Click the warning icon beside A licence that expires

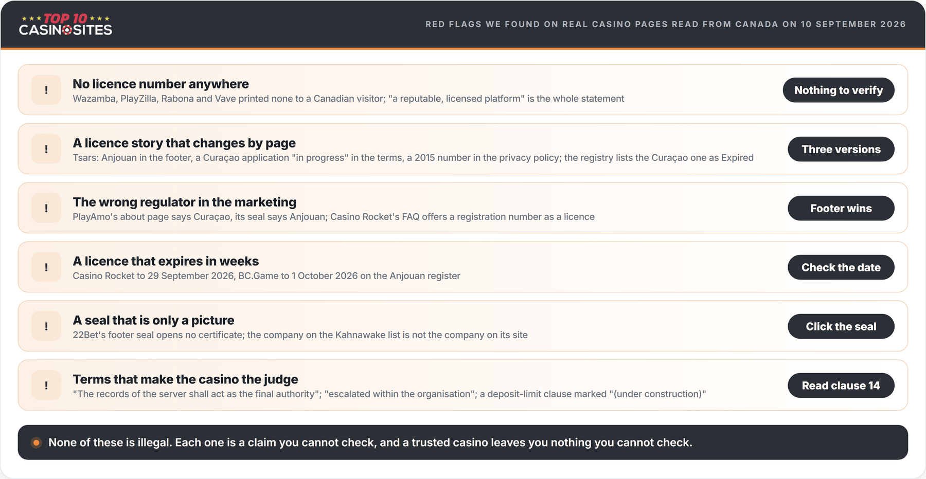click(46, 267)
